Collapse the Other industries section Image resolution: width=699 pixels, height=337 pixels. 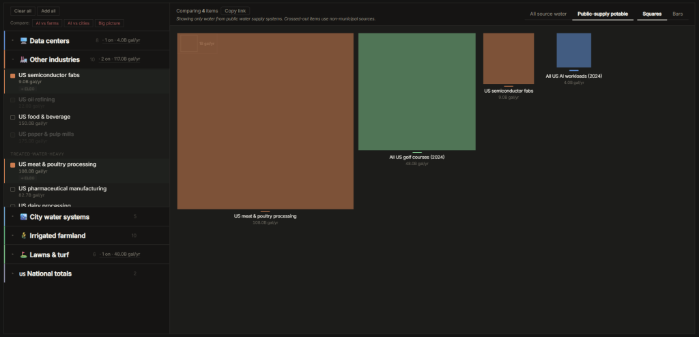(x=13, y=60)
